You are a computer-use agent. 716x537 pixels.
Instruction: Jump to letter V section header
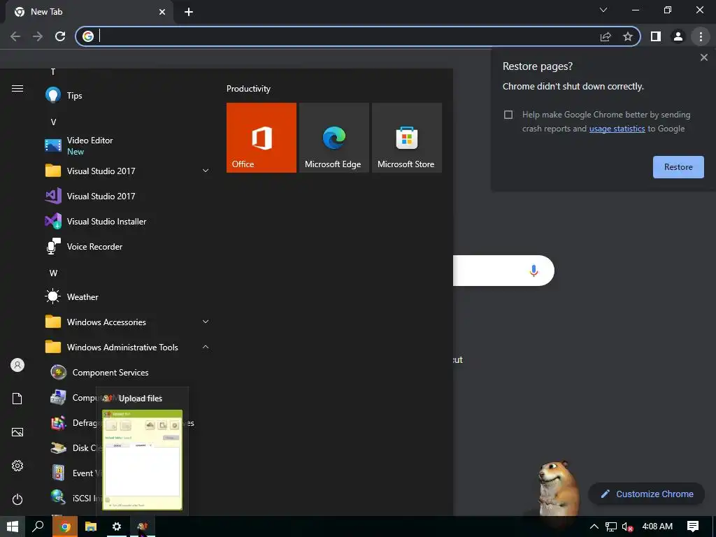click(x=53, y=122)
